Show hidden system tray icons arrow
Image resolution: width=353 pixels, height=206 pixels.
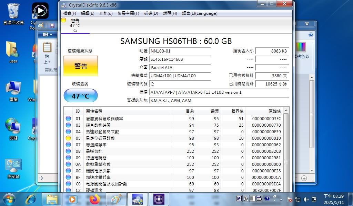pos(281,199)
